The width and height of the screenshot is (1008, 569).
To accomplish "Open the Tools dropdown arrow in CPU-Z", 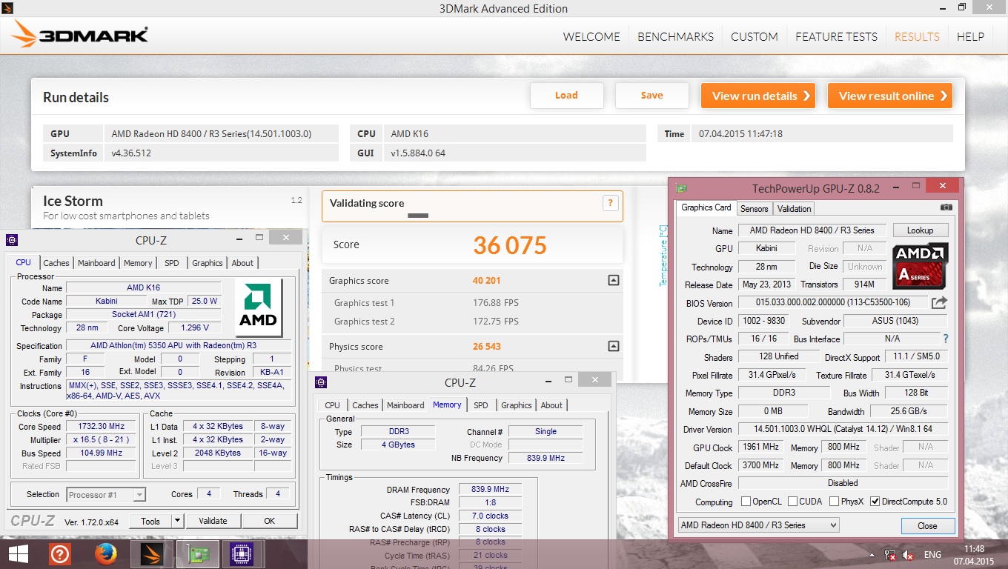I will click(x=177, y=521).
